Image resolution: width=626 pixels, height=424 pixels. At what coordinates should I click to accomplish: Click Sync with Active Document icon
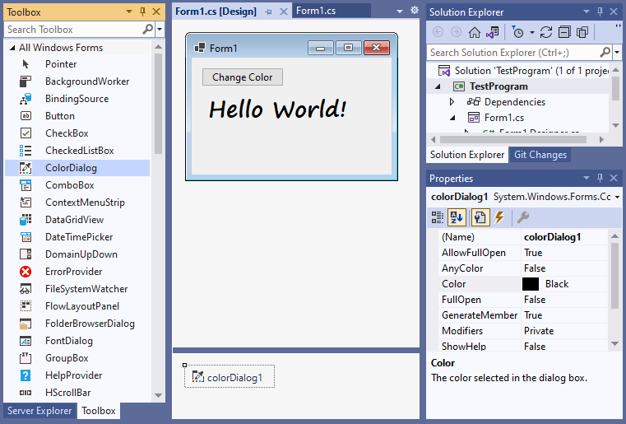pyautogui.click(x=492, y=32)
